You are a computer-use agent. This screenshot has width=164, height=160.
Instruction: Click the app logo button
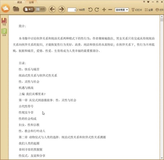5,8
